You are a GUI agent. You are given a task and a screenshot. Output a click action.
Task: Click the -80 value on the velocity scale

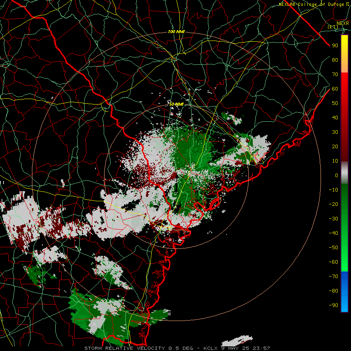click(333, 291)
